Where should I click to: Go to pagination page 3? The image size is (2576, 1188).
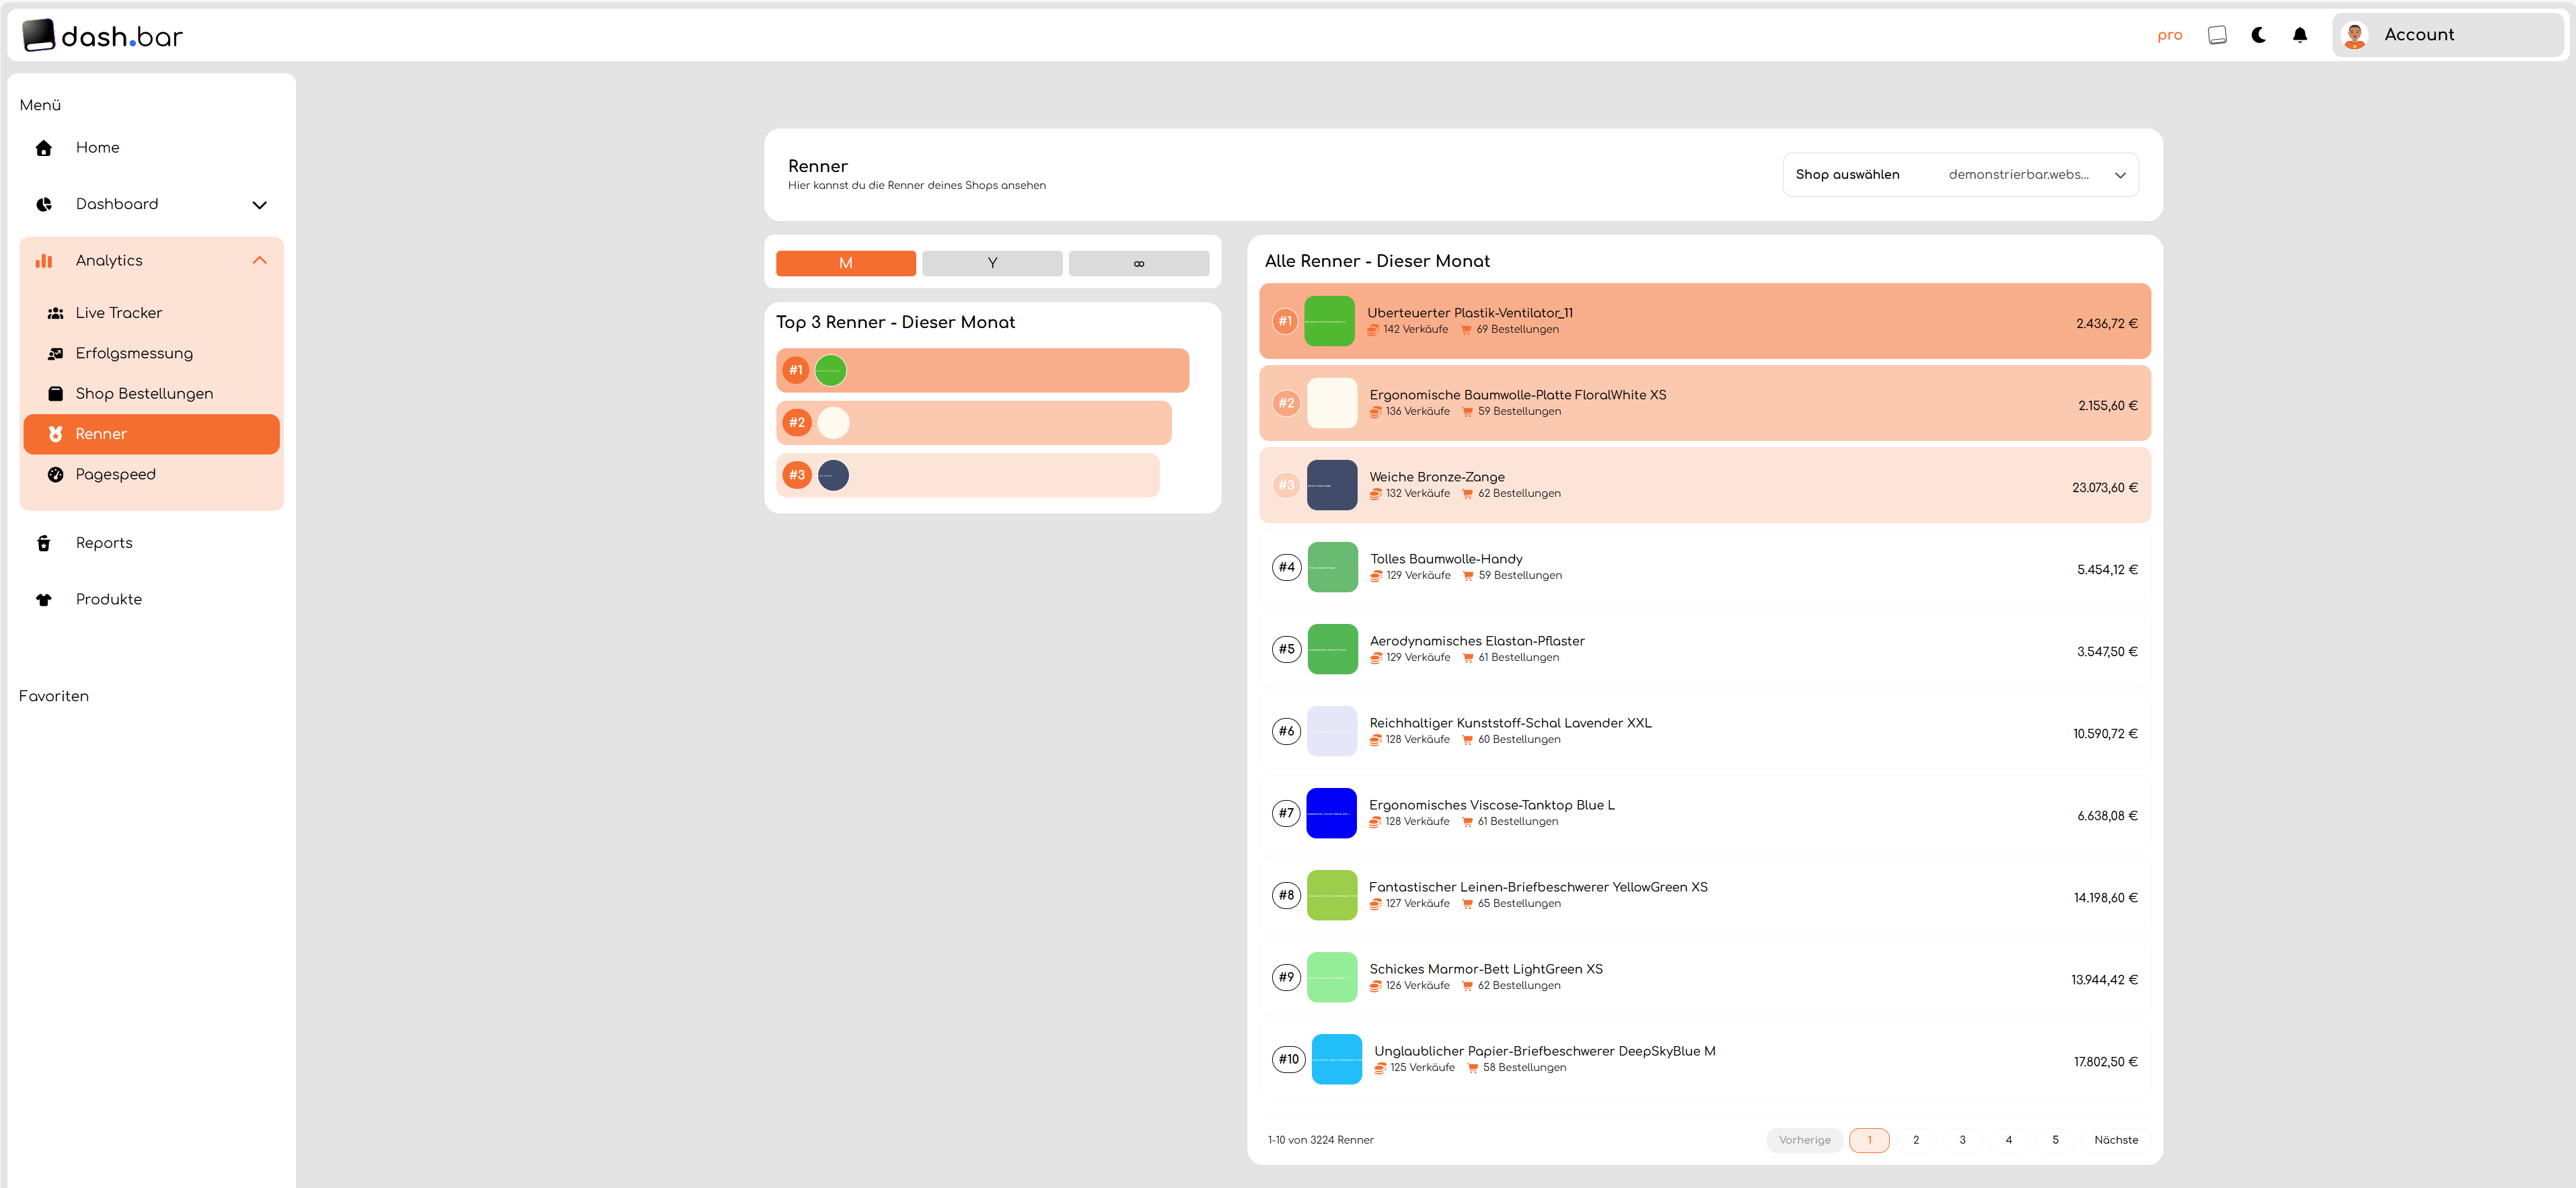(x=1961, y=1140)
